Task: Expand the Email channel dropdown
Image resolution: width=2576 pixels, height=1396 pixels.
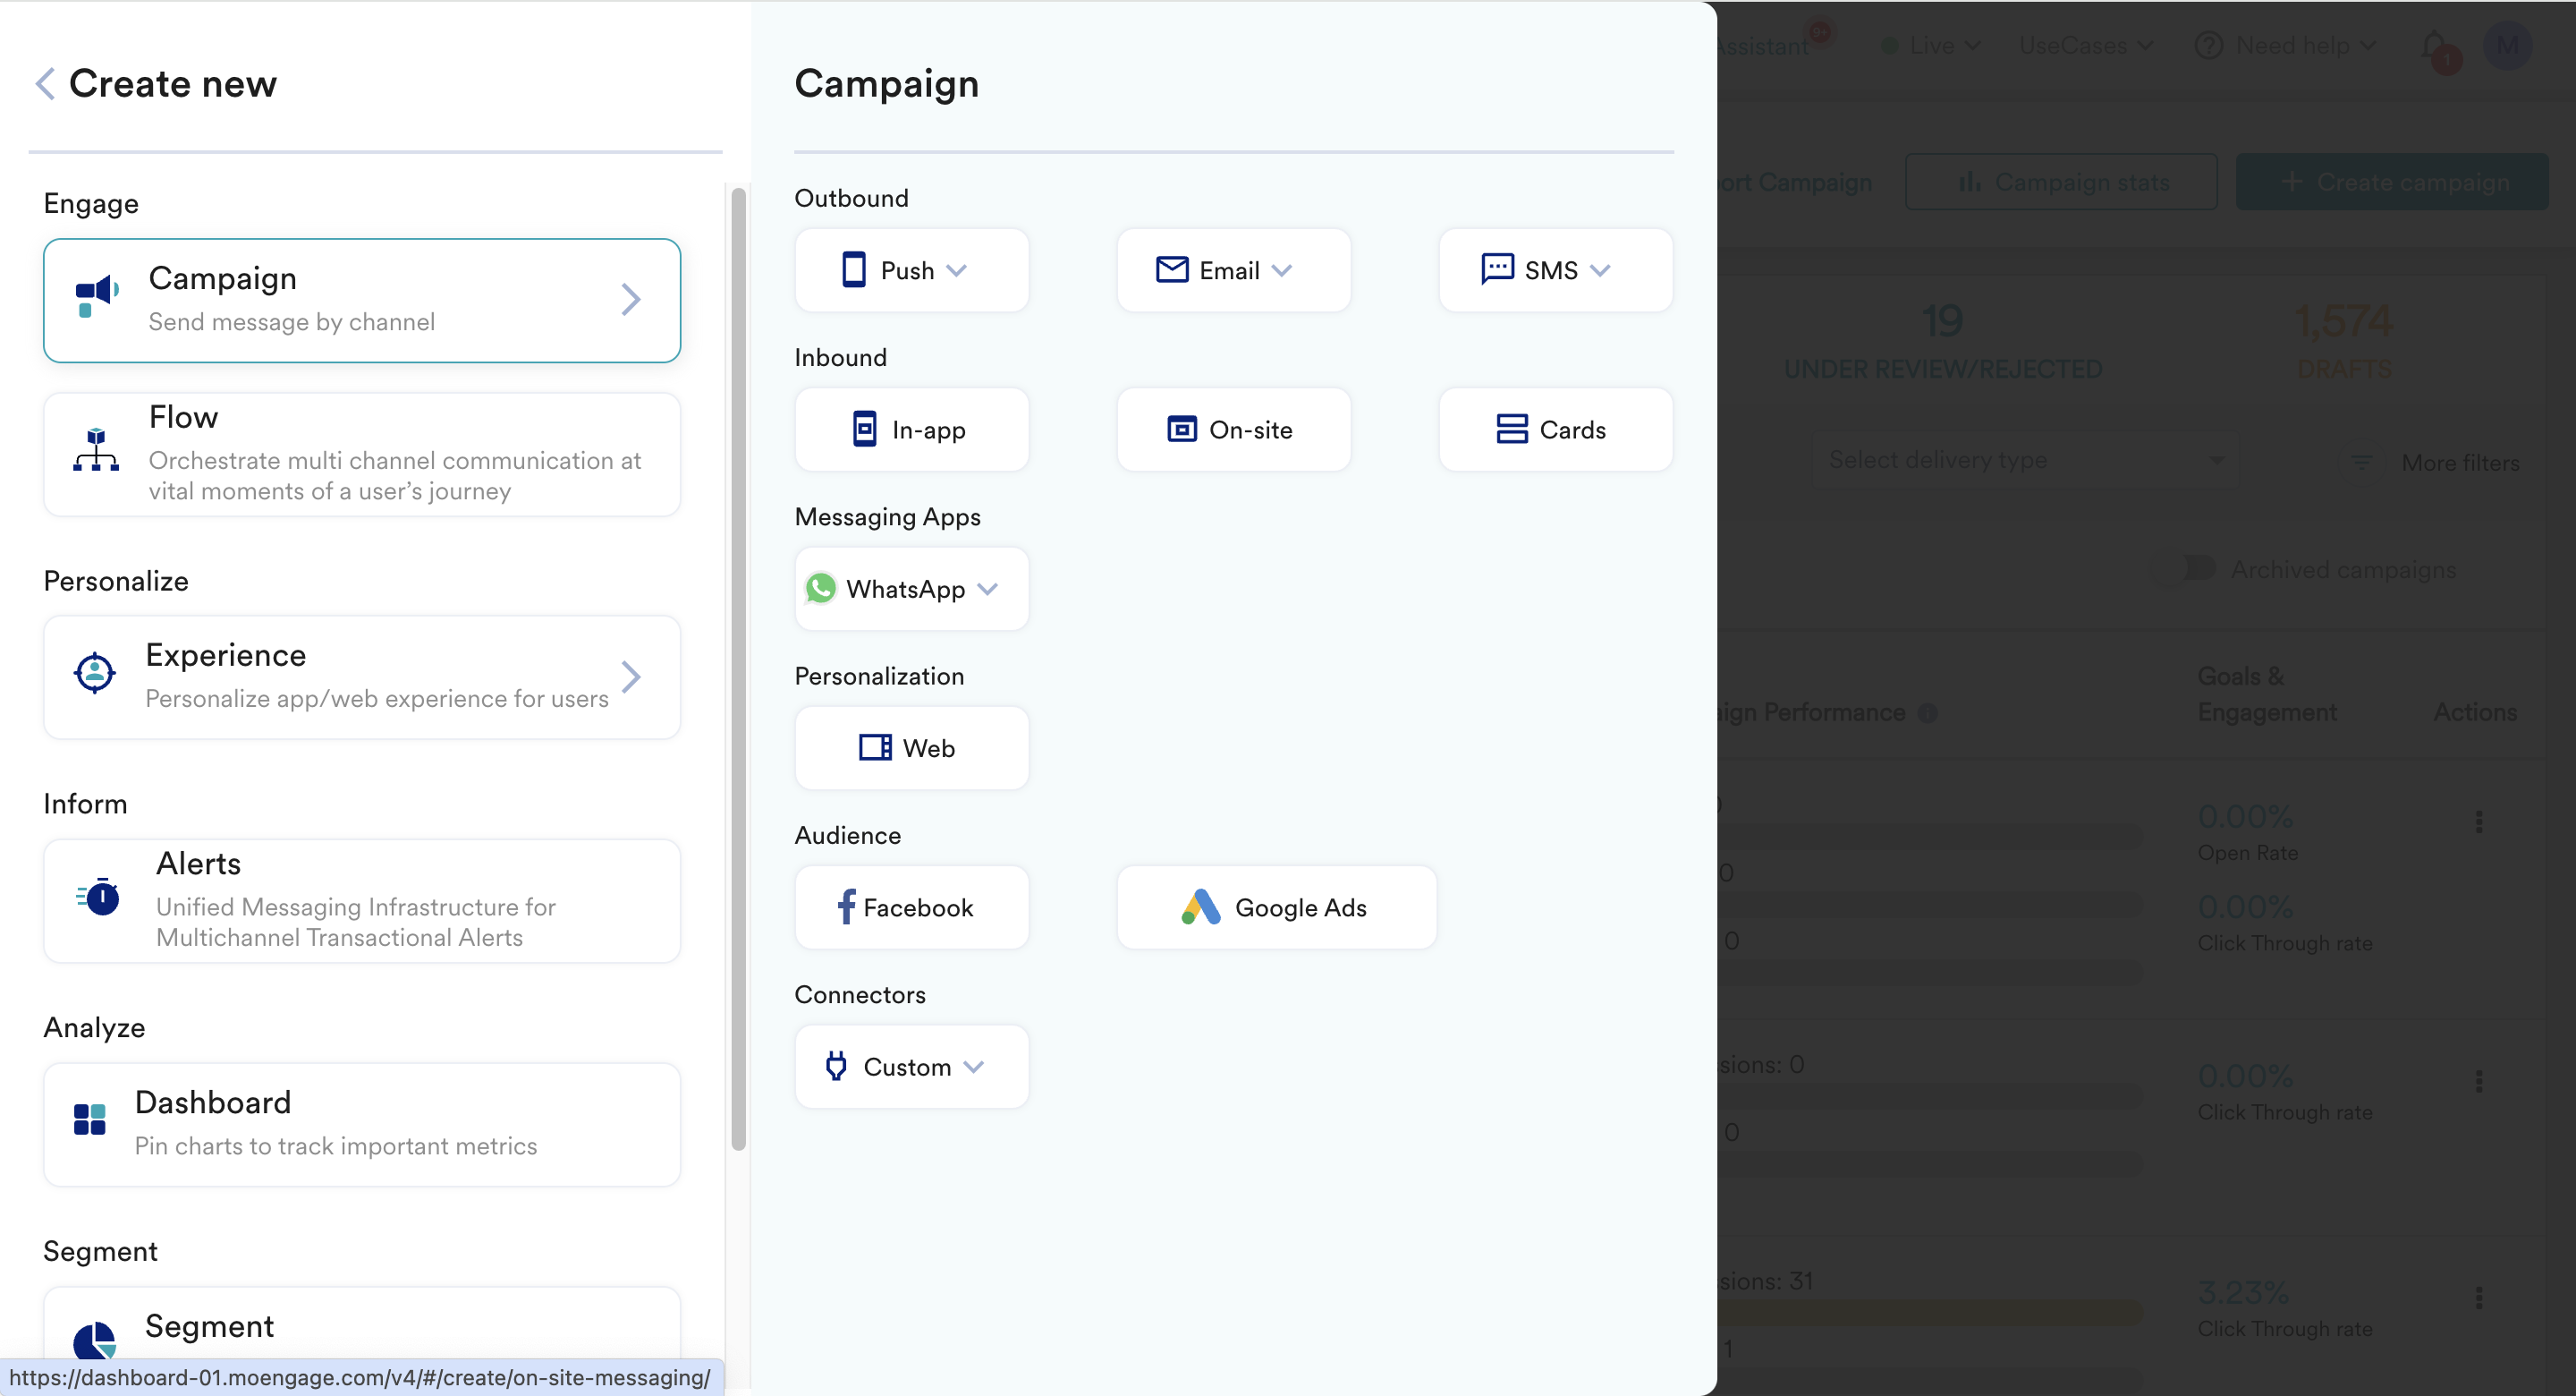Action: pyautogui.click(x=1282, y=270)
